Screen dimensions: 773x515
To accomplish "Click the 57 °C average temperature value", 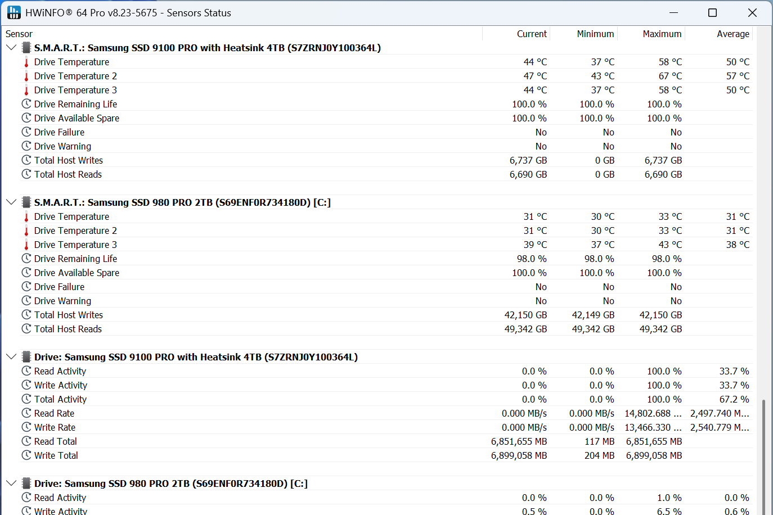I will pos(738,76).
